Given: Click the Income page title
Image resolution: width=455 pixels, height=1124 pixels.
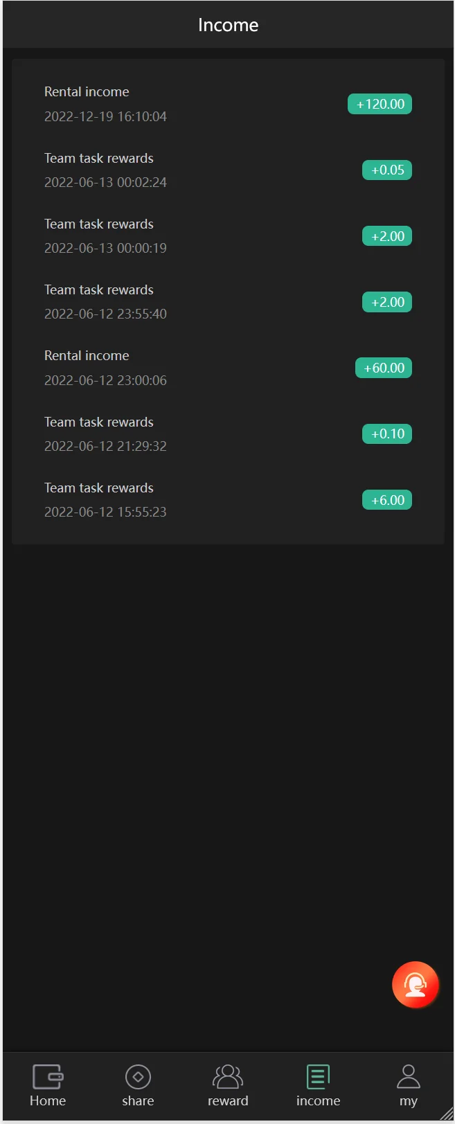Looking at the screenshot, I should 228,25.
